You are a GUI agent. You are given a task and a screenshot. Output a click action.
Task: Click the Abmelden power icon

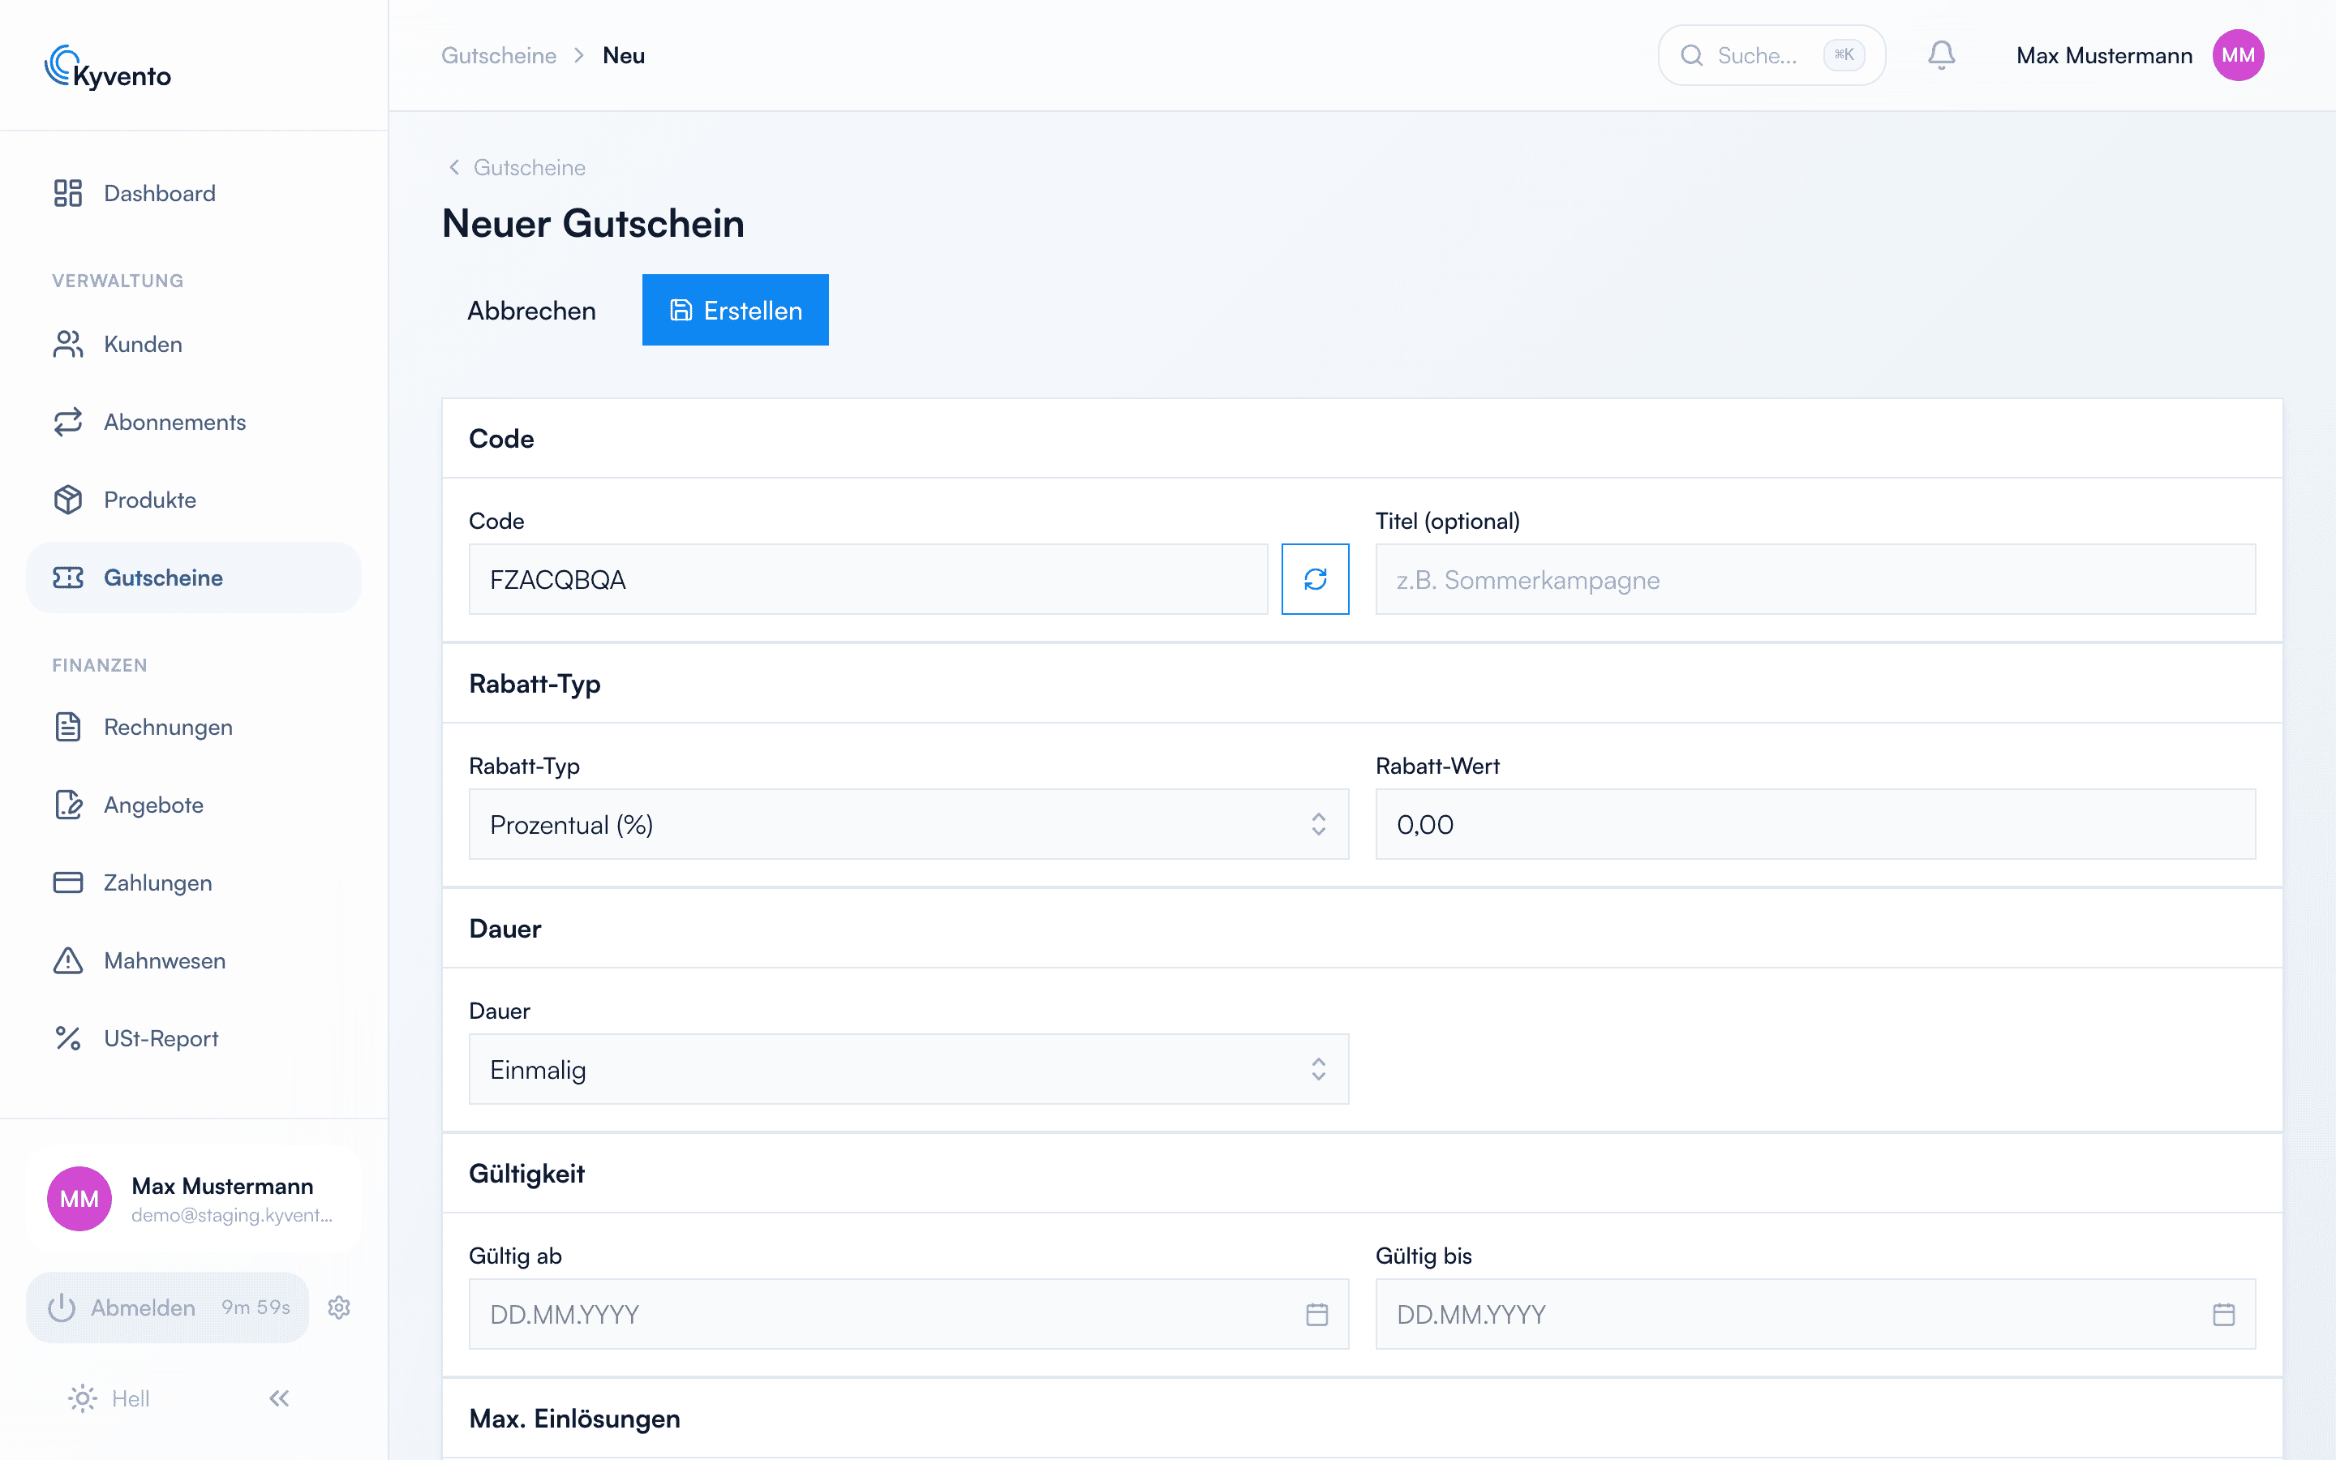pyautogui.click(x=62, y=1308)
